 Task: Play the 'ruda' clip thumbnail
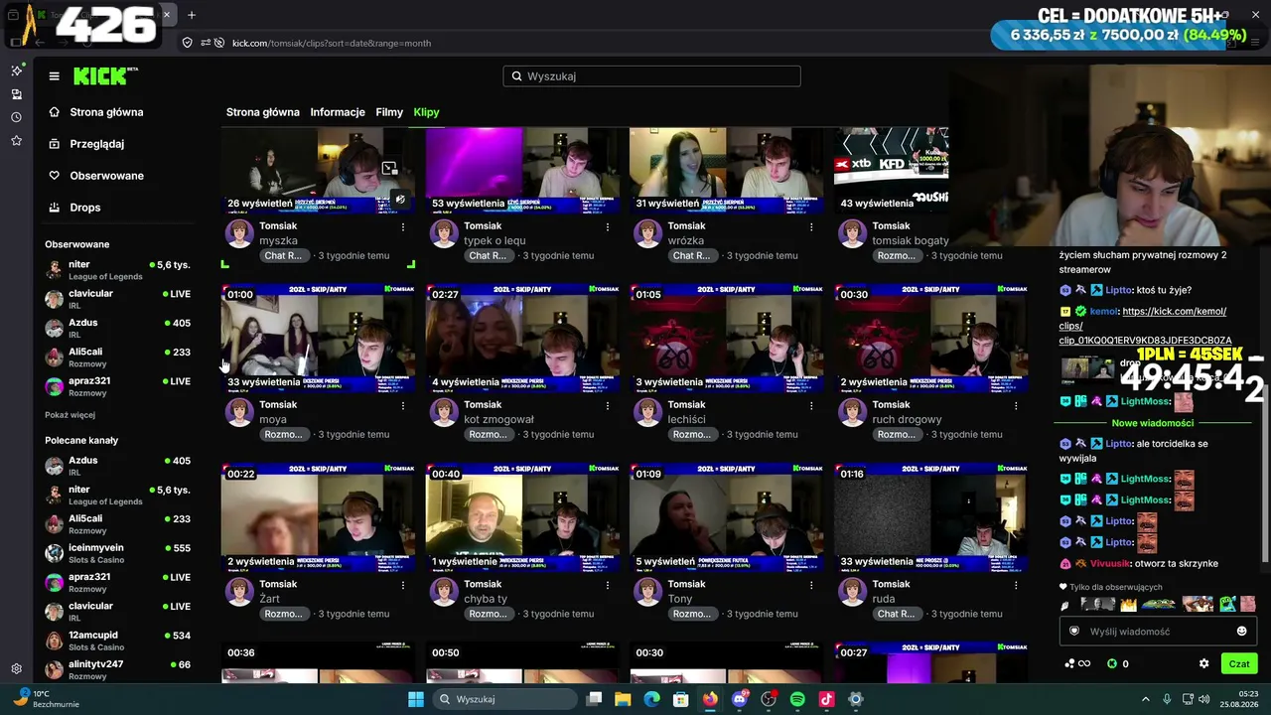tap(931, 517)
